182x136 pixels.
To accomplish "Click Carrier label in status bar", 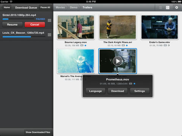I will coord(5,2).
